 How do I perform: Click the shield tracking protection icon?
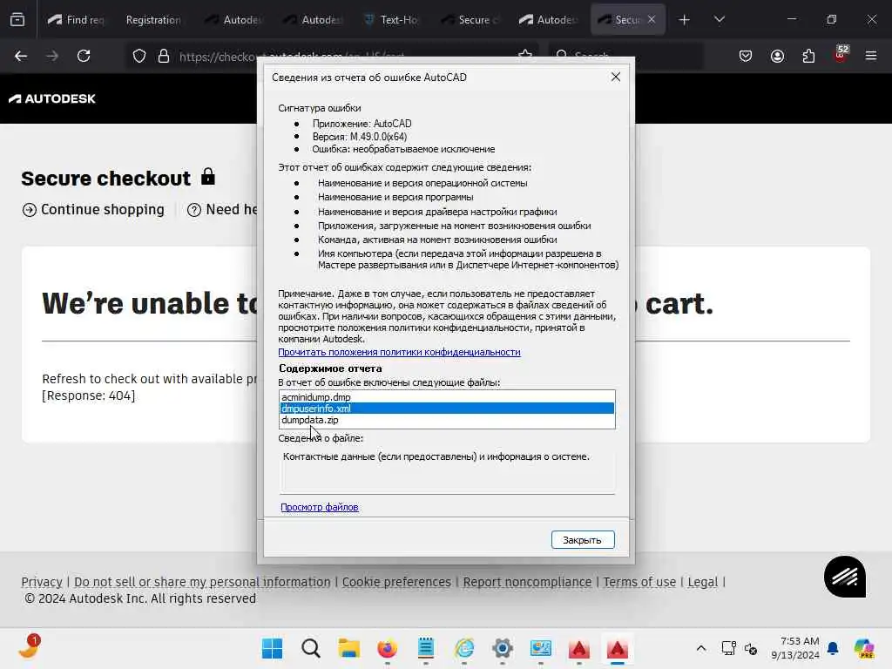(139, 56)
